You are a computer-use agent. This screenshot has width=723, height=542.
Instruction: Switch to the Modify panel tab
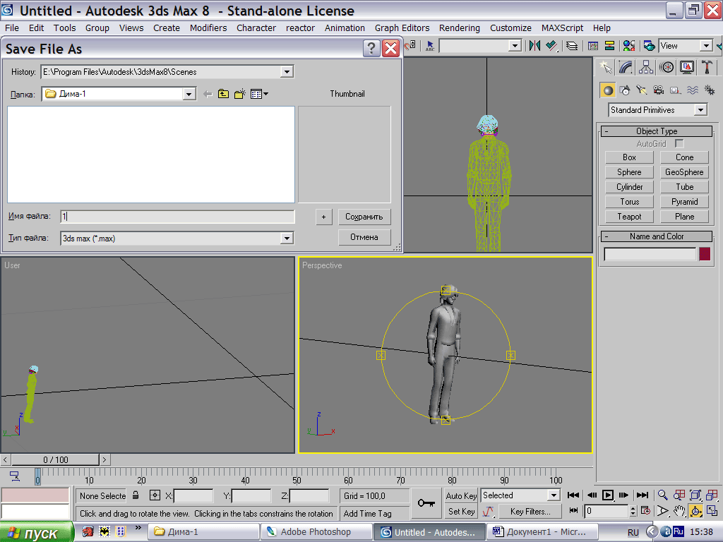click(x=626, y=67)
